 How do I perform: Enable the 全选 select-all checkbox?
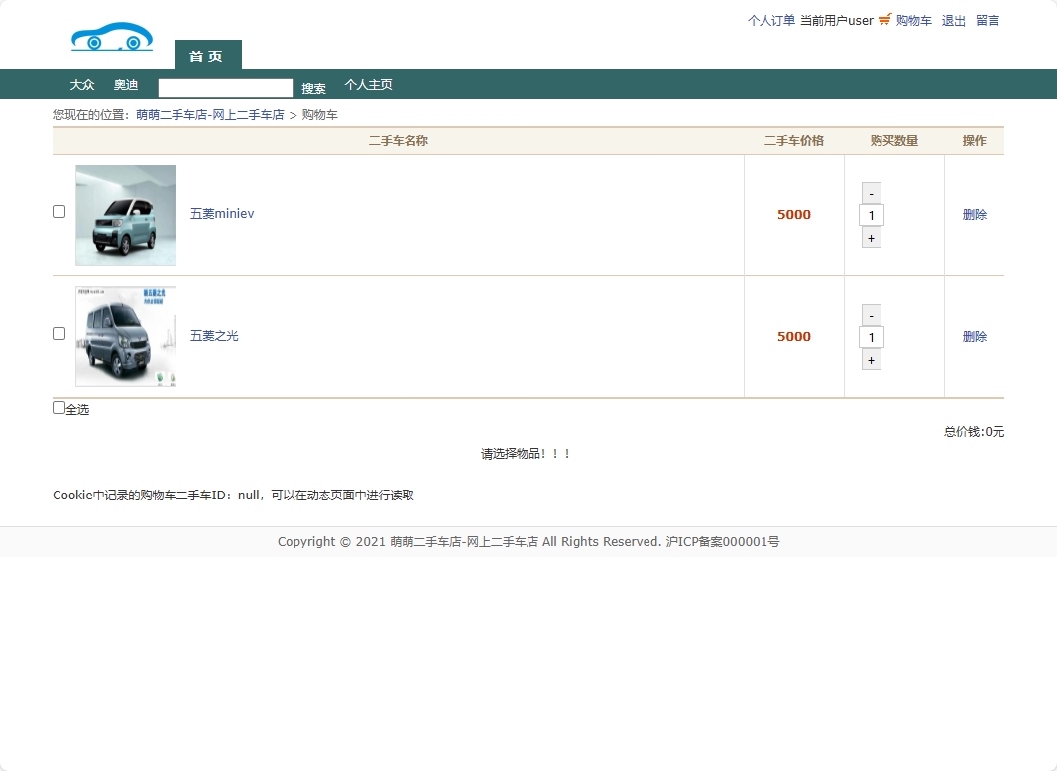coord(59,406)
